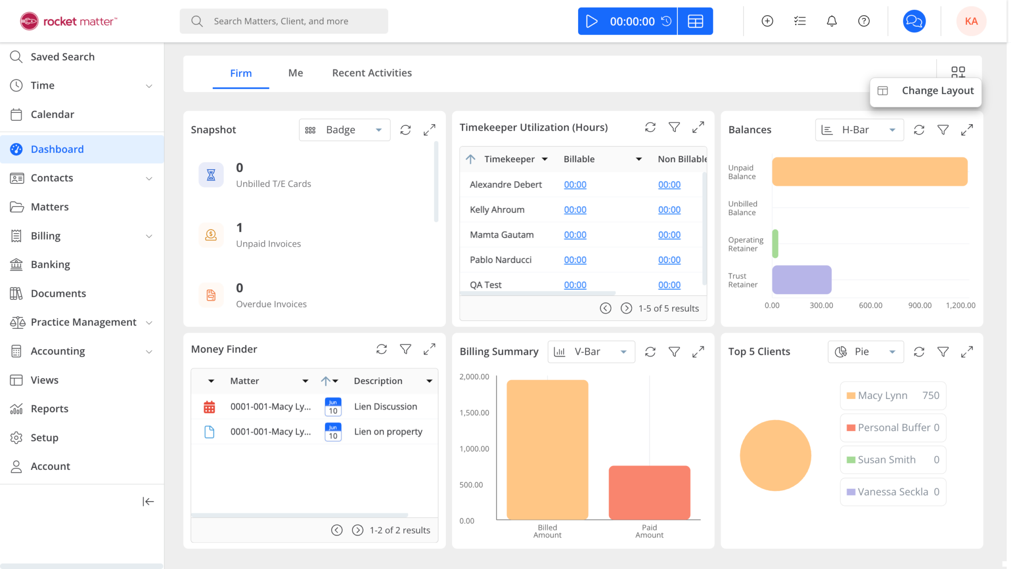
Task: Expand the Billing section in the sidebar
Action: tap(149, 236)
